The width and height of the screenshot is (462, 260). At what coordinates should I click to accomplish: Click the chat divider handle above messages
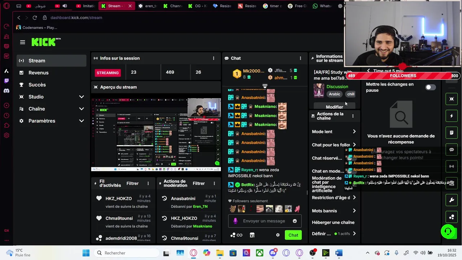click(x=265, y=86)
